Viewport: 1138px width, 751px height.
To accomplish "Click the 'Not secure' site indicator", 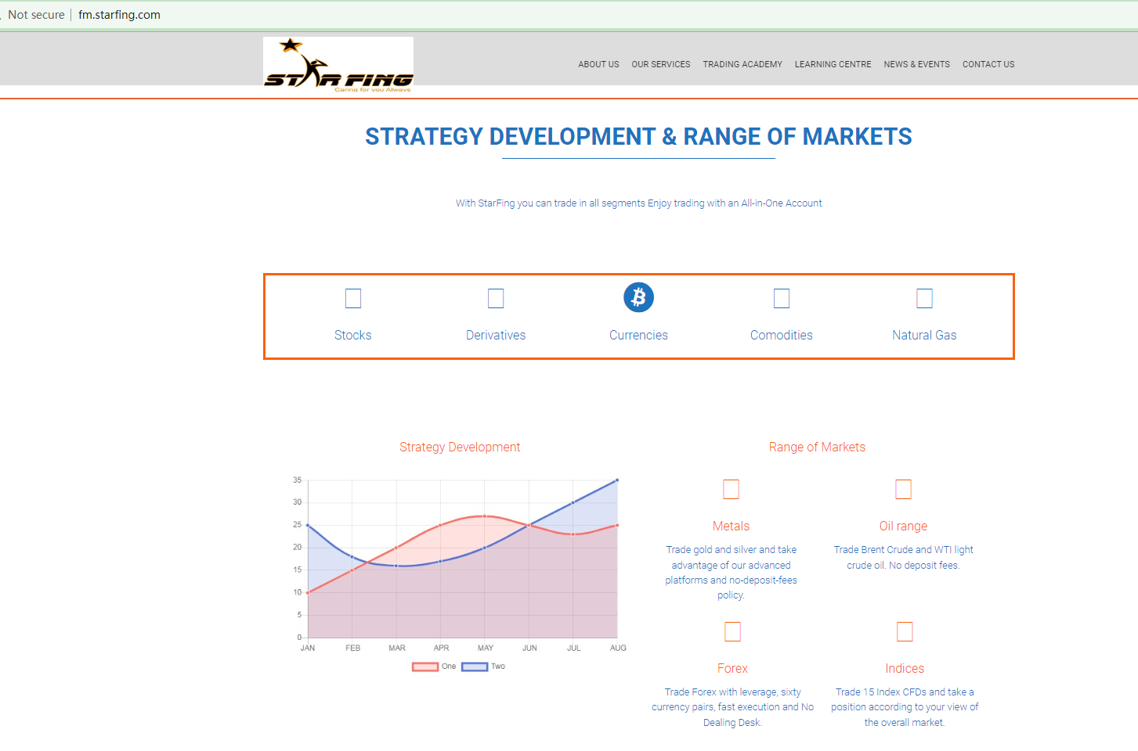I will [x=36, y=15].
